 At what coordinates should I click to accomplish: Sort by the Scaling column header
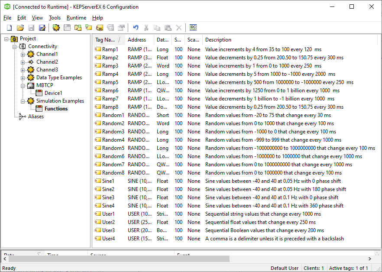pyautogui.click(x=194, y=40)
